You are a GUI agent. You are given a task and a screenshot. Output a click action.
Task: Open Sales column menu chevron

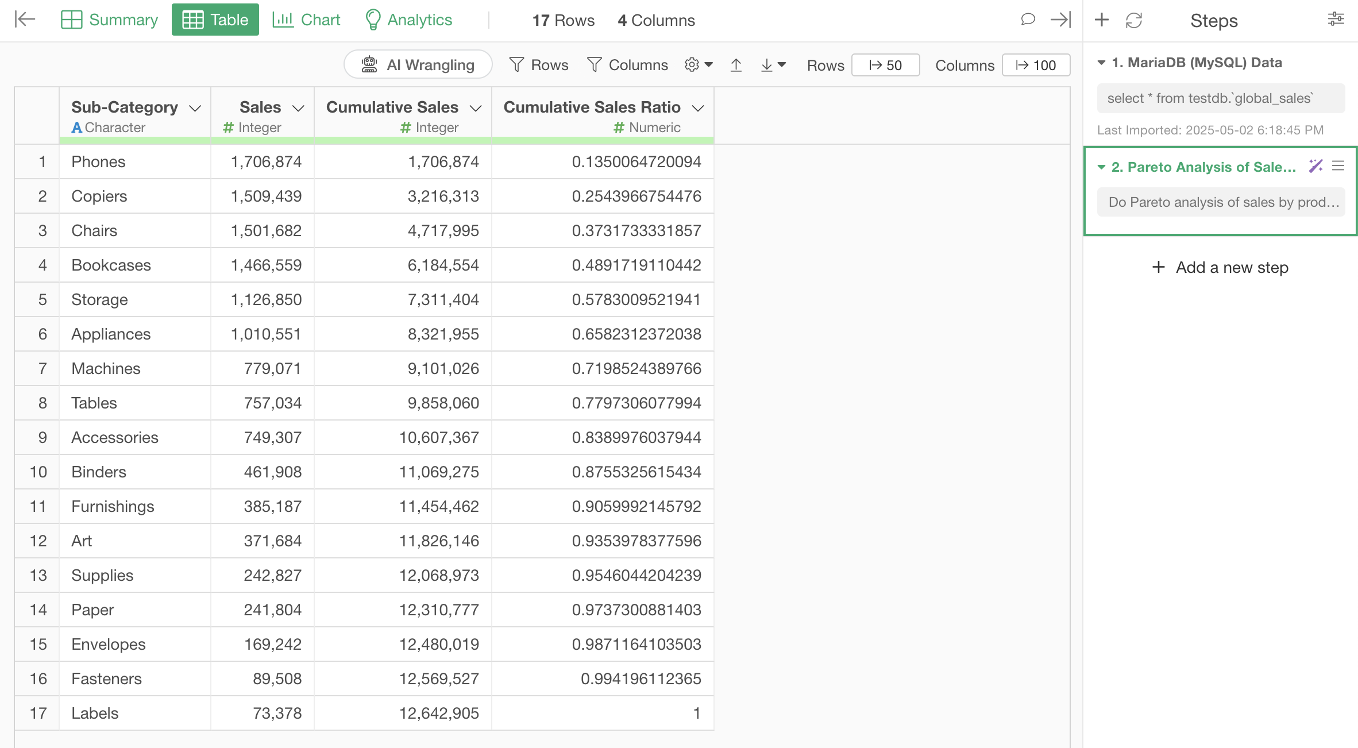click(x=298, y=108)
